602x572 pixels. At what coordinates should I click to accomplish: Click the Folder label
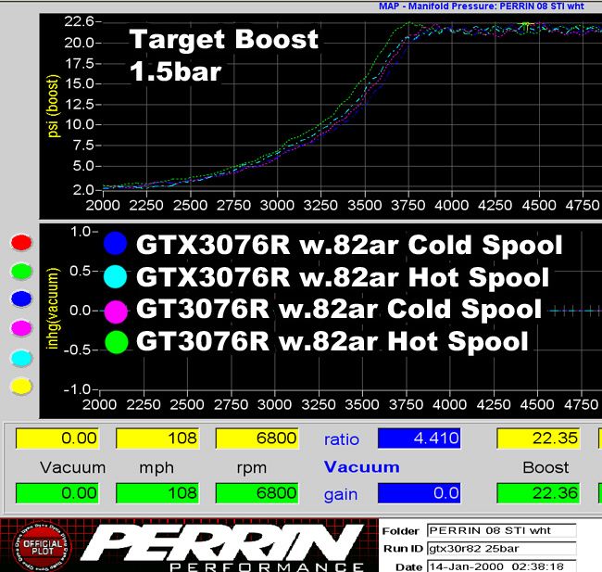pyautogui.click(x=400, y=531)
